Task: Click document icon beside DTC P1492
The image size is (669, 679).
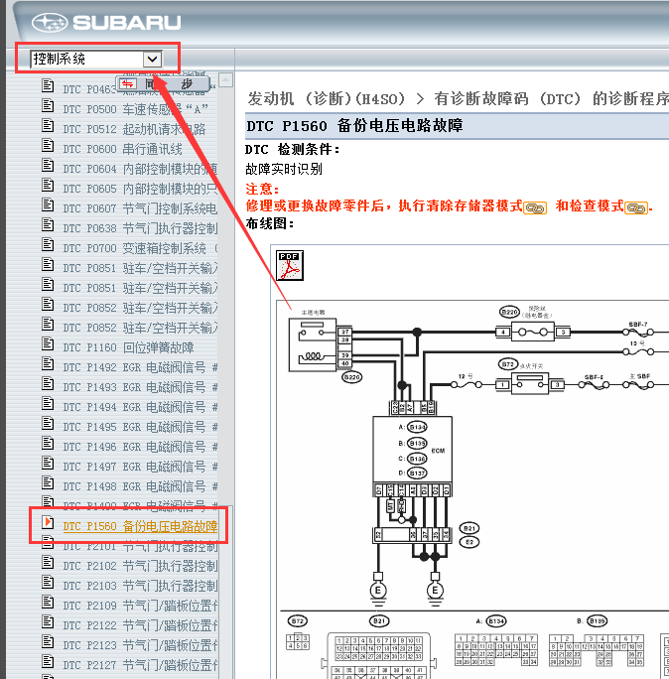Action: tap(48, 363)
